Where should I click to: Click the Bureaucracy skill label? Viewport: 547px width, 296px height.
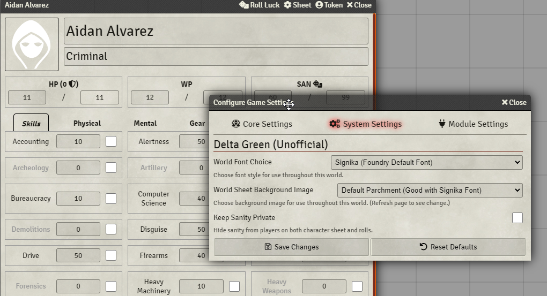click(31, 199)
